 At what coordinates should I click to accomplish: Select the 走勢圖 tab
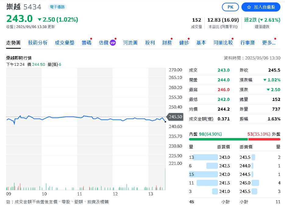pyautogui.click(x=13, y=43)
